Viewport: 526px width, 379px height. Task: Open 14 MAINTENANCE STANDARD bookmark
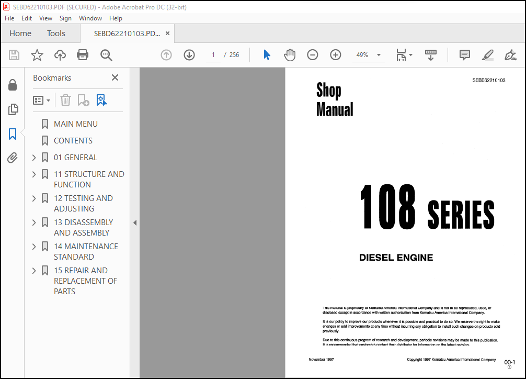point(86,252)
